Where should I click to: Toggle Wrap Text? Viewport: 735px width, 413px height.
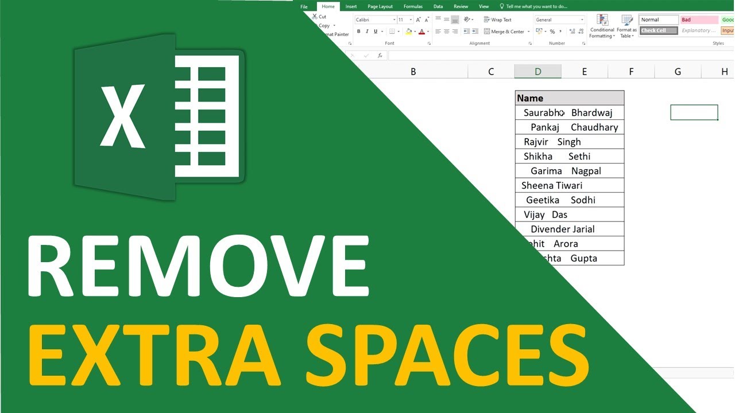[497, 20]
